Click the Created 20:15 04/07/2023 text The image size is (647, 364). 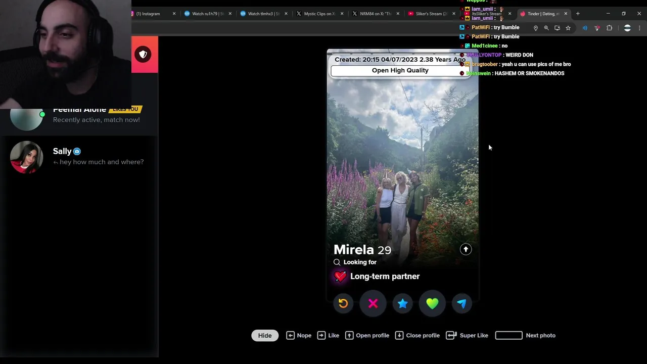(400, 60)
